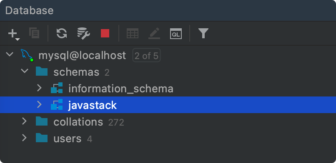The height and width of the screenshot is (163, 336).
Task: Select the mysql@localhost dolphin icon
Action: (27, 55)
